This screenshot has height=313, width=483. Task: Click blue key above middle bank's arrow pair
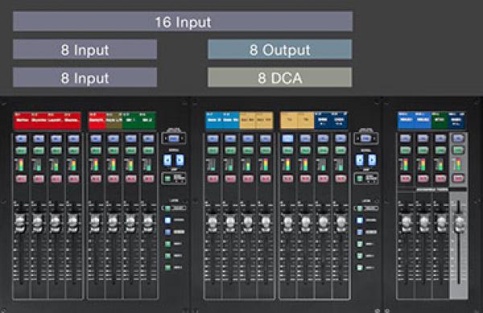(x=365, y=138)
